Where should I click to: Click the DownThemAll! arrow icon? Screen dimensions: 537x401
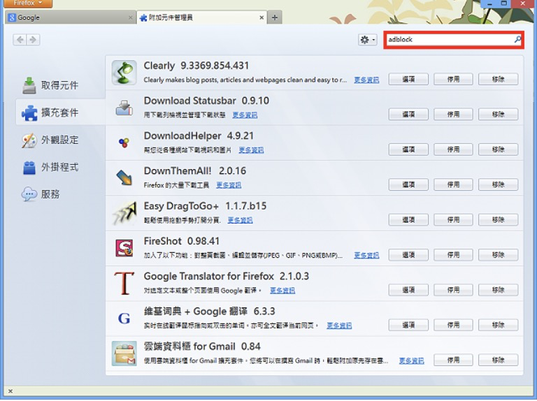click(x=124, y=177)
